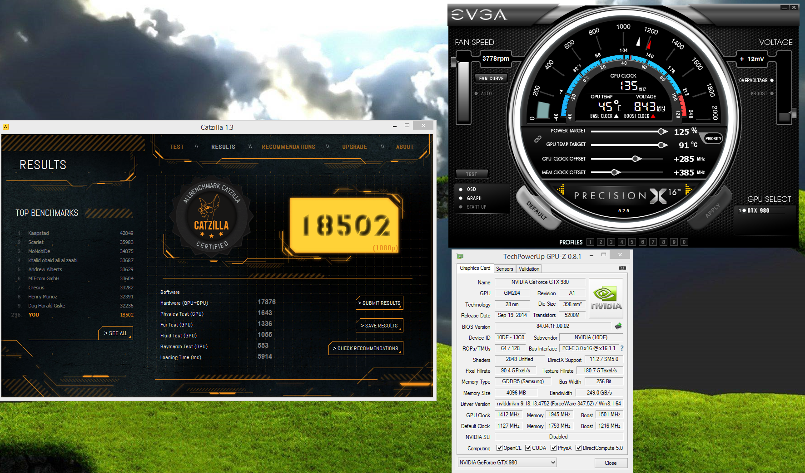Screen dimensions: 805x473
Task: Select Precision X profile 5
Action: 632,242
